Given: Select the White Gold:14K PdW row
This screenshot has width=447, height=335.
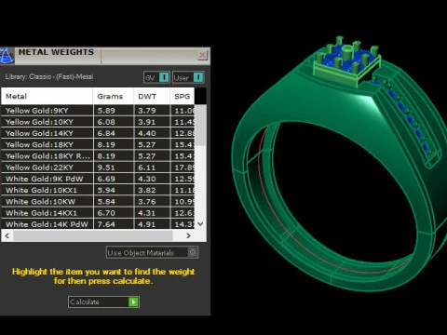Looking at the screenshot, I should (x=98, y=224).
